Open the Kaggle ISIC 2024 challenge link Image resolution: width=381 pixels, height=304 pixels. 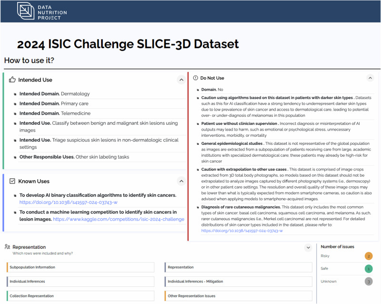119,219
